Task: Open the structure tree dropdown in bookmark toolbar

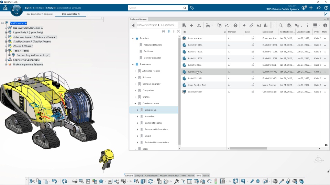Action: [x=209, y=25]
